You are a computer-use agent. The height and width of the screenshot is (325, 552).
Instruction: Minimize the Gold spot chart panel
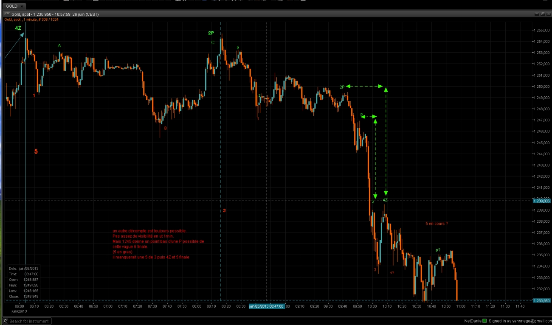(536, 14)
